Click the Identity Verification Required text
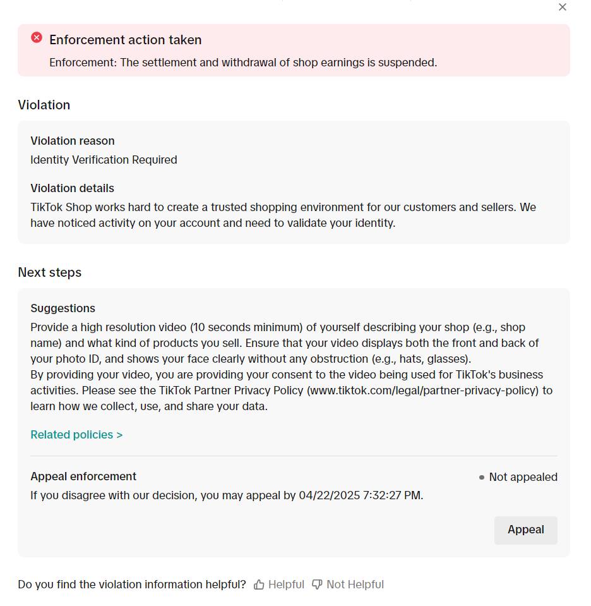 (x=104, y=160)
